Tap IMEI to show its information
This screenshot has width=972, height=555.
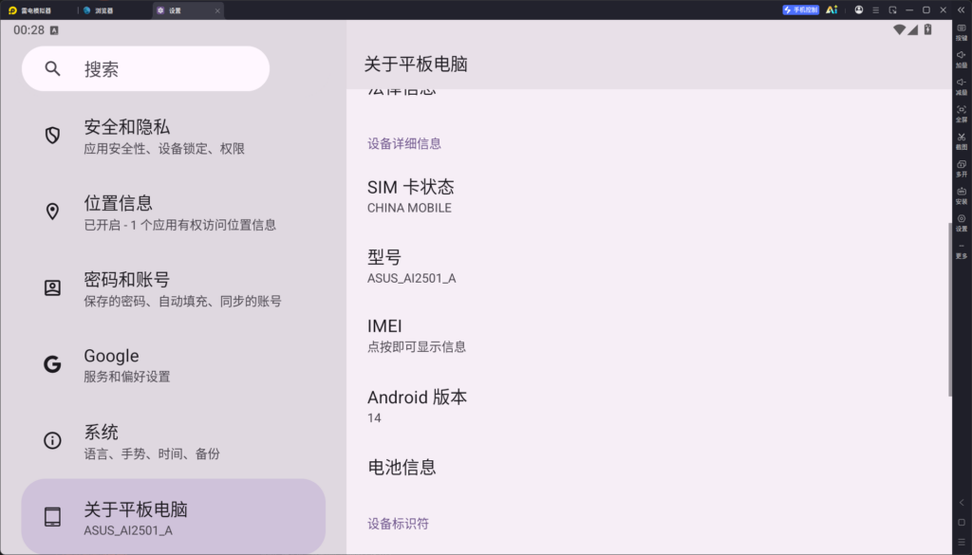[x=647, y=335]
